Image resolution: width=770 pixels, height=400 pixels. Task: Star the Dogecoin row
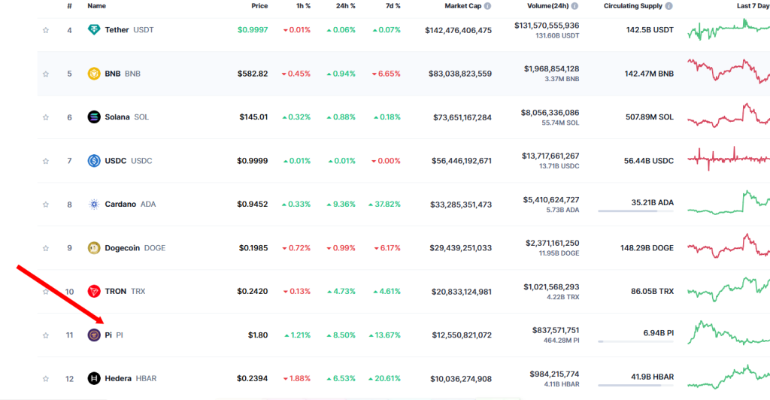(46, 248)
